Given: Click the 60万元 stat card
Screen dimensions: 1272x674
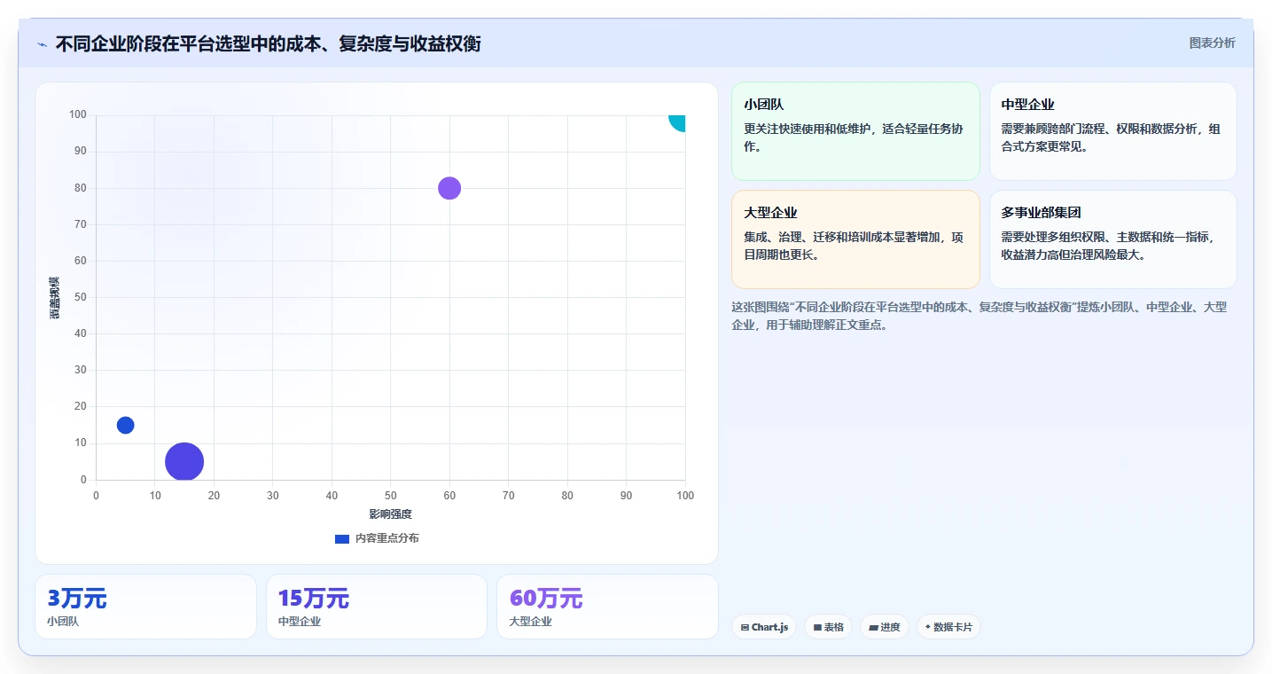Looking at the screenshot, I should pyautogui.click(x=607, y=607).
